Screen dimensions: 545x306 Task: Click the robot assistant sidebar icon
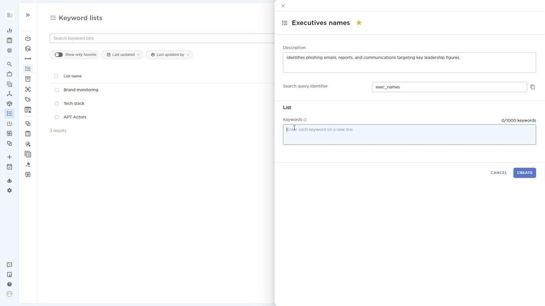coord(10,181)
